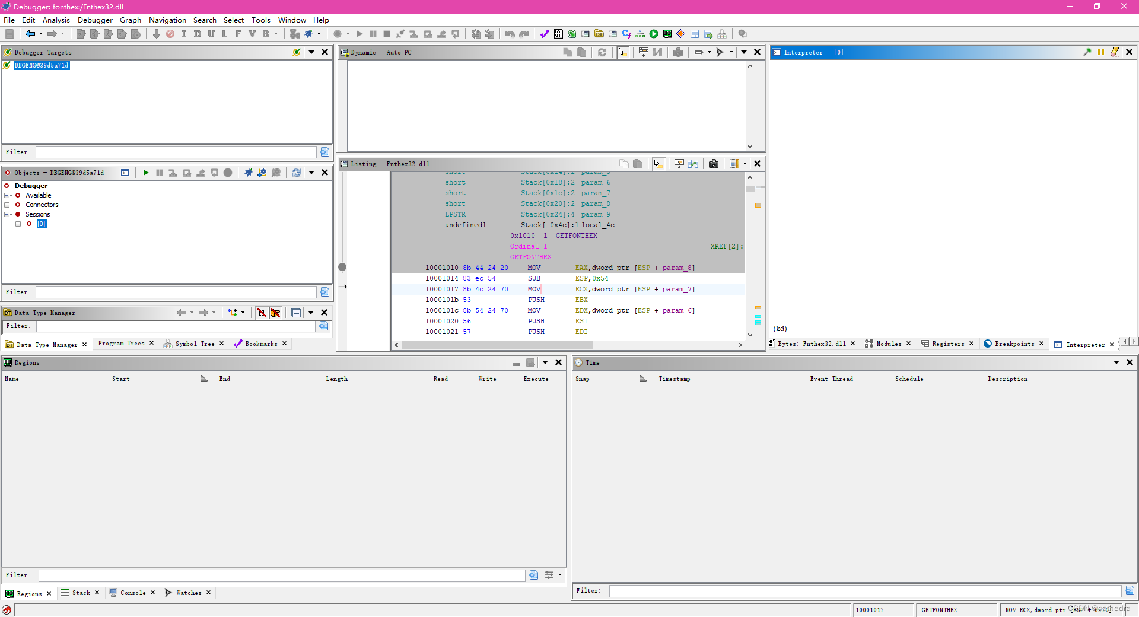Click Resume green play in Objects panel

145,173
